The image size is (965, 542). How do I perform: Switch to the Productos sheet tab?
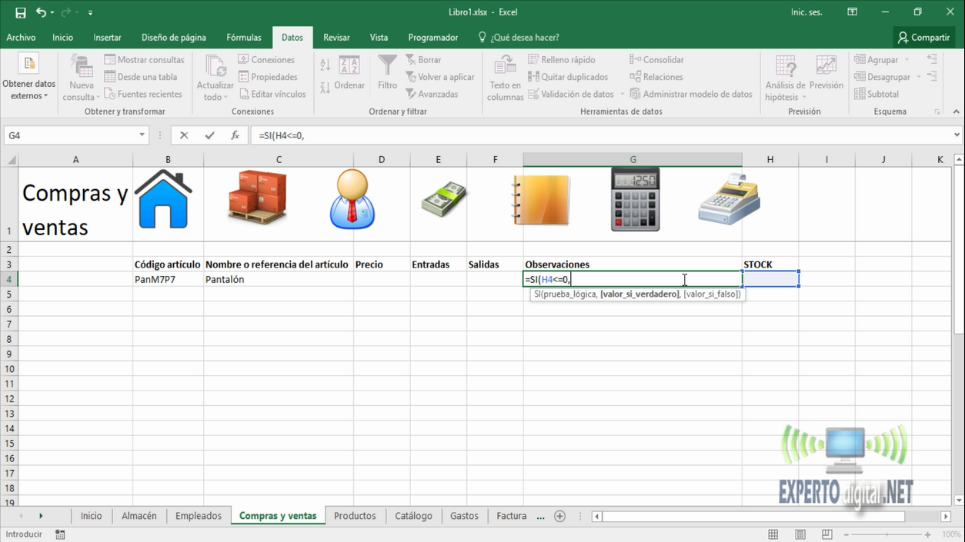(x=355, y=516)
